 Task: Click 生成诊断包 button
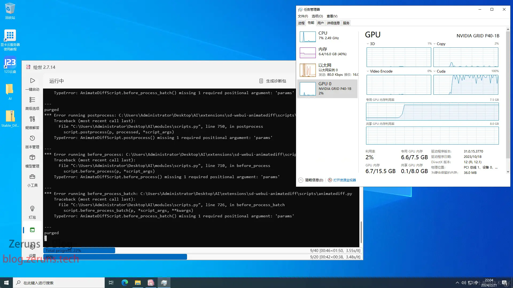[273, 81]
